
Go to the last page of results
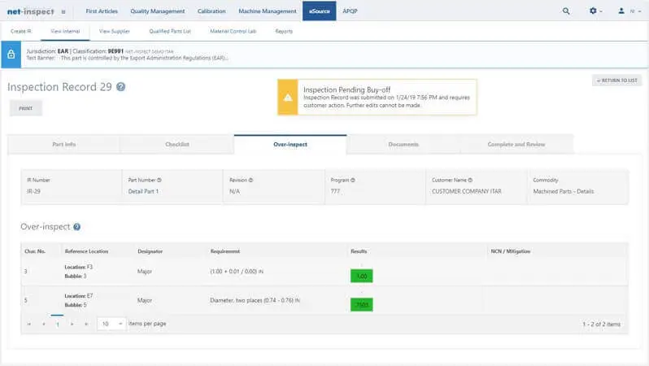(x=86, y=324)
